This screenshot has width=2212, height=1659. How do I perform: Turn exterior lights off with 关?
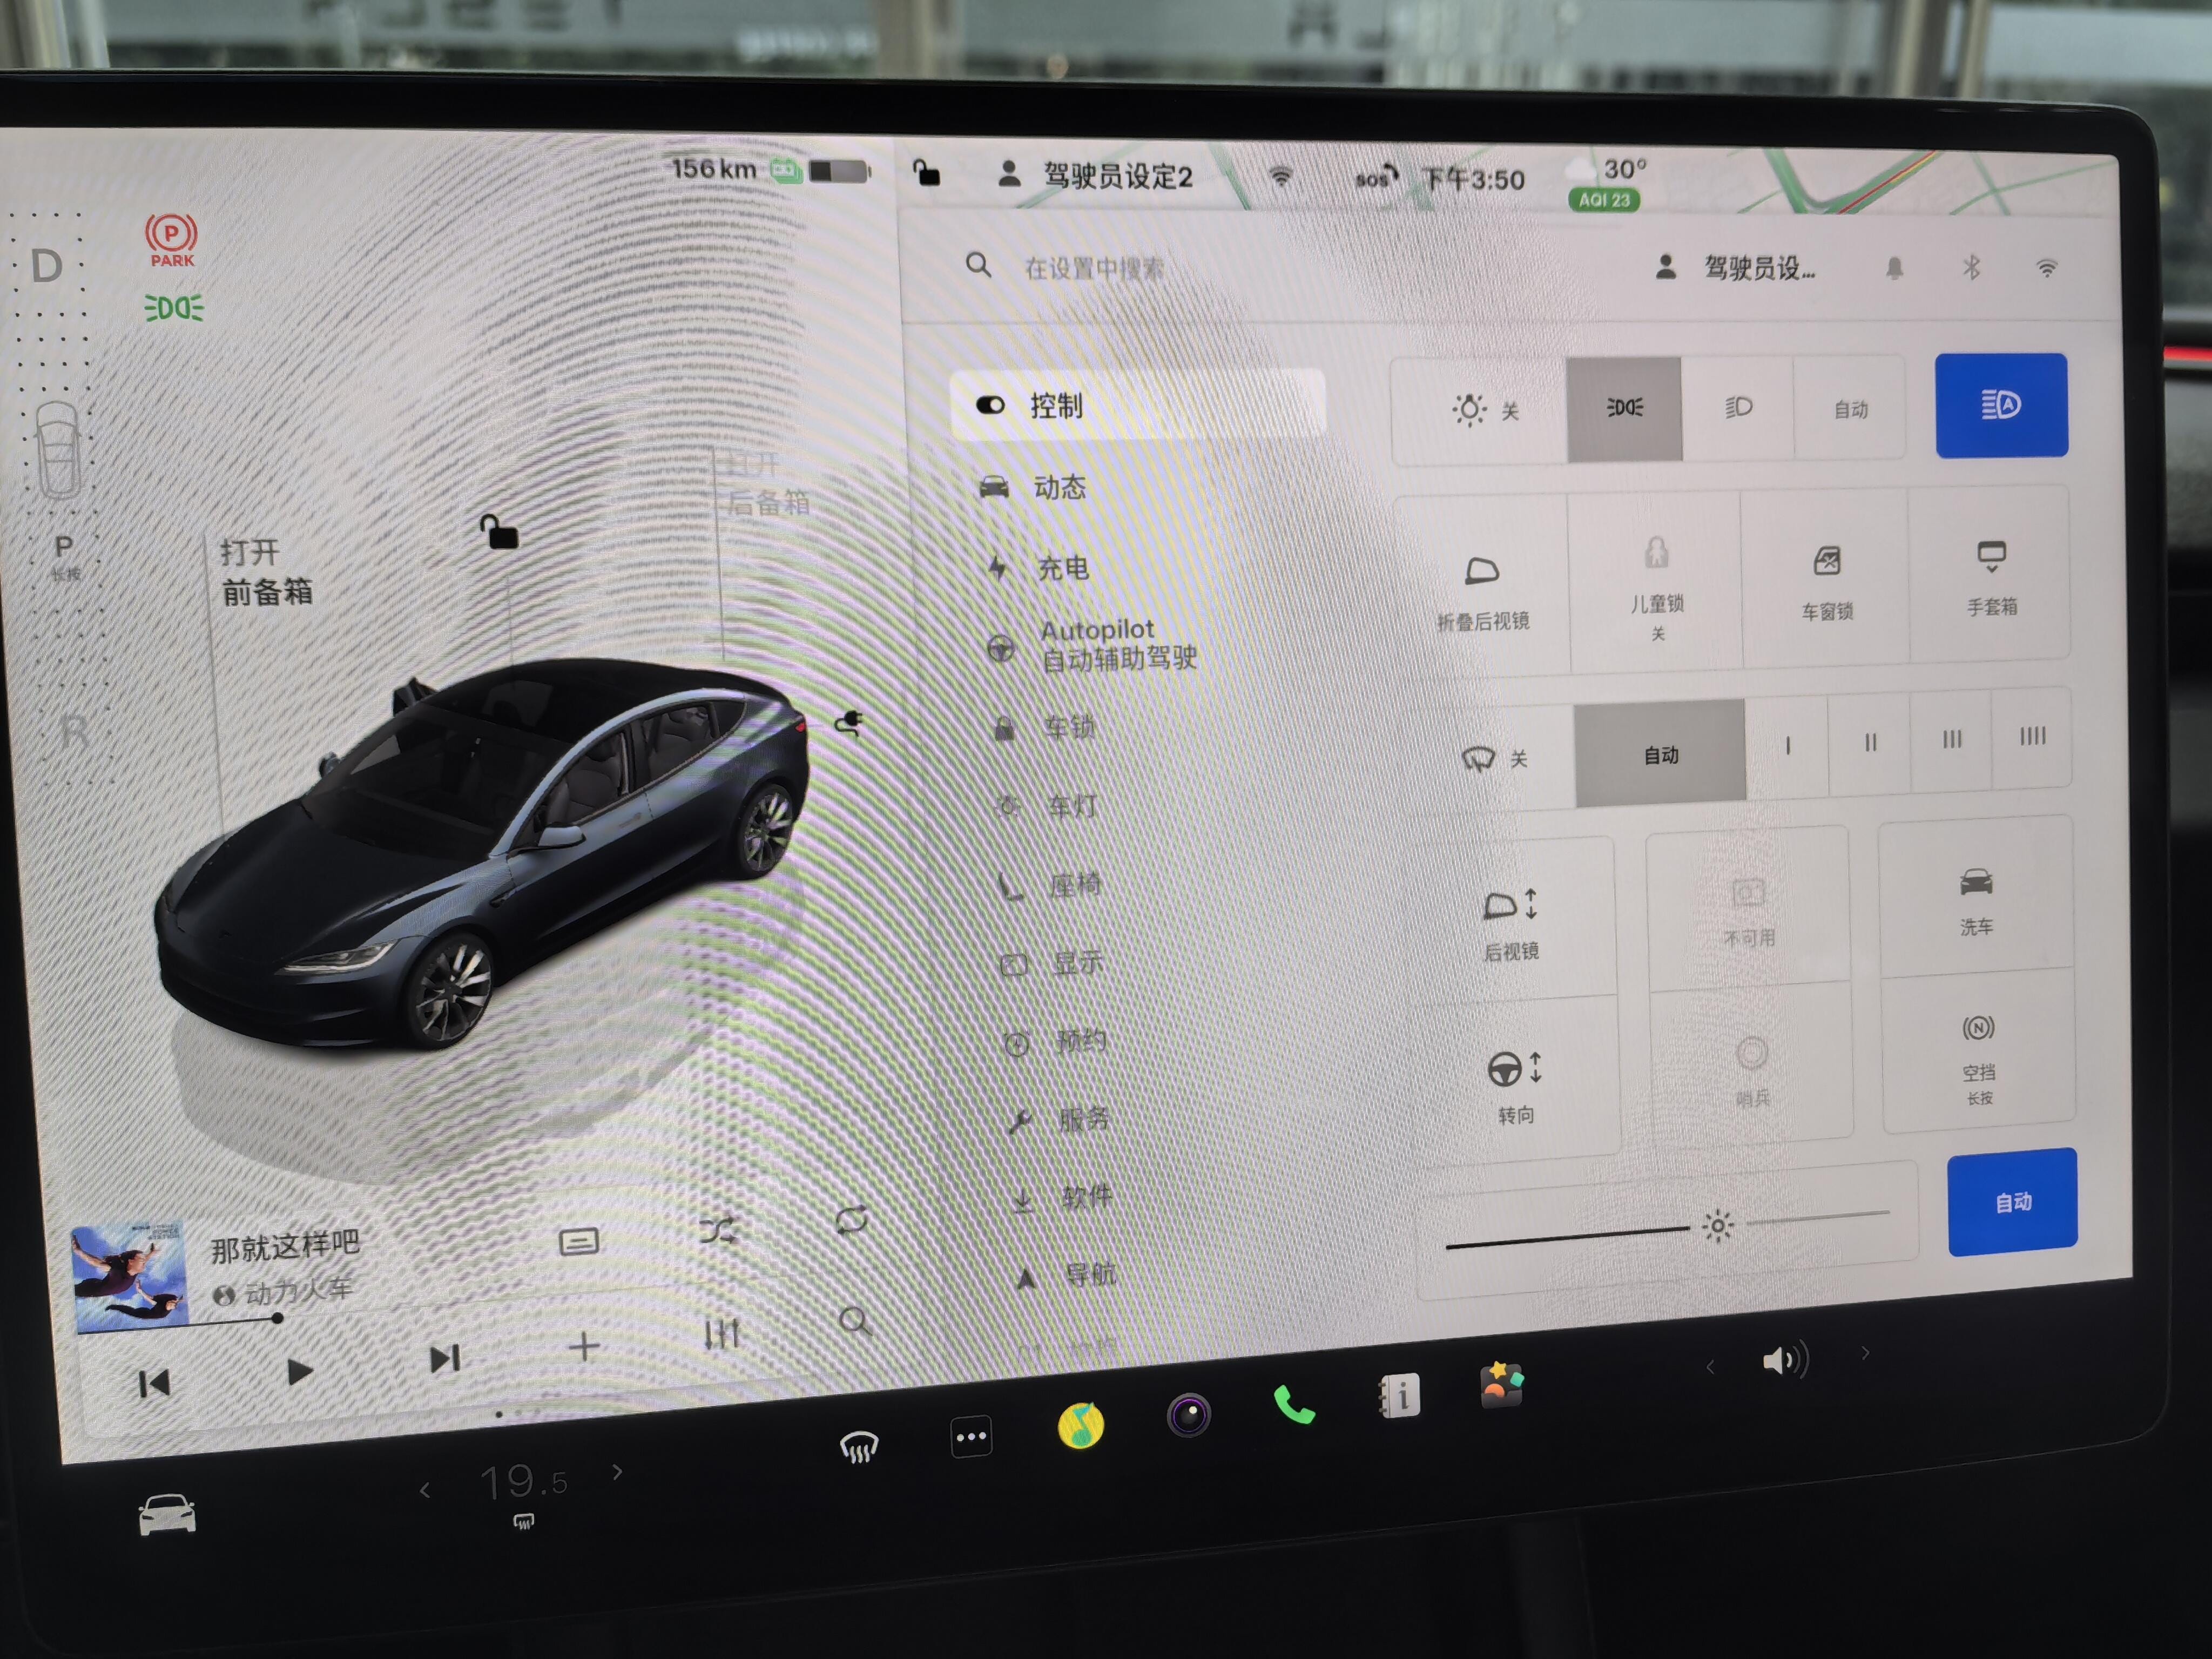(x=1483, y=410)
